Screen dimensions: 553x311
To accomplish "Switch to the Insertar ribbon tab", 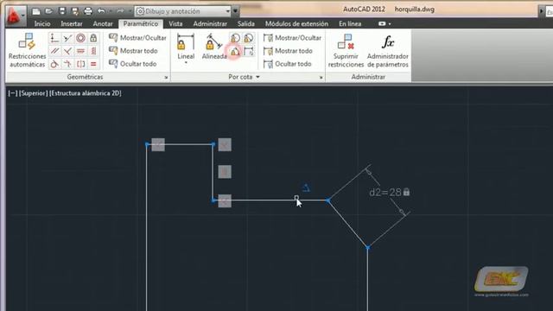I will coord(72,23).
